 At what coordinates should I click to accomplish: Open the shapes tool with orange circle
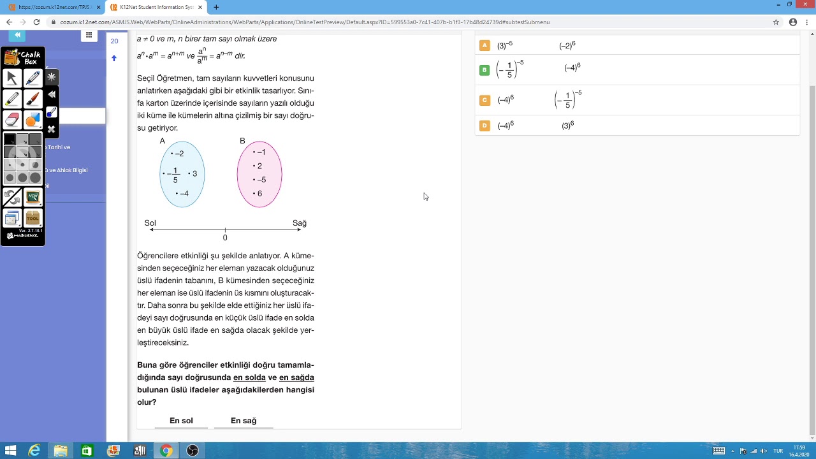[x=33, y=120]
